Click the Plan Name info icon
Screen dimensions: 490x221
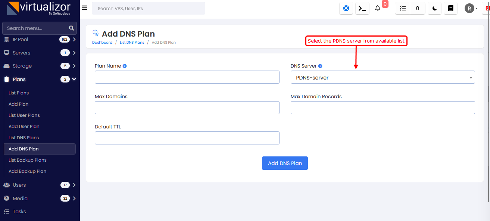(x=125, y=66)
